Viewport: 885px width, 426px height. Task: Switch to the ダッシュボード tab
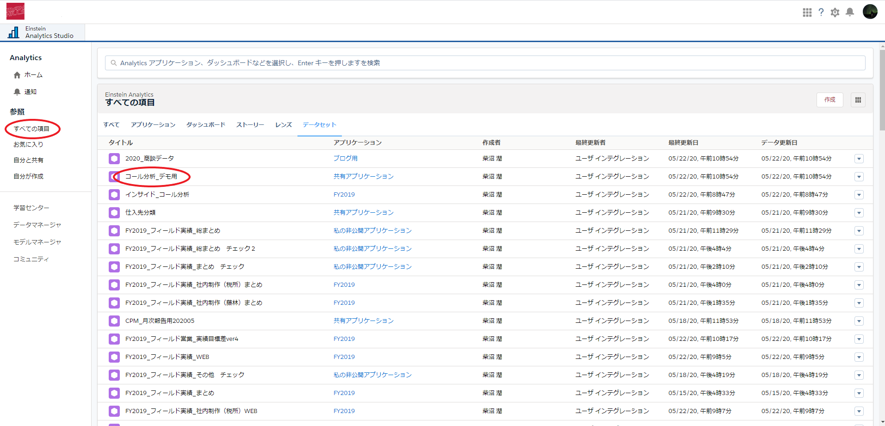pyautogui.click(x=206, y=125)
